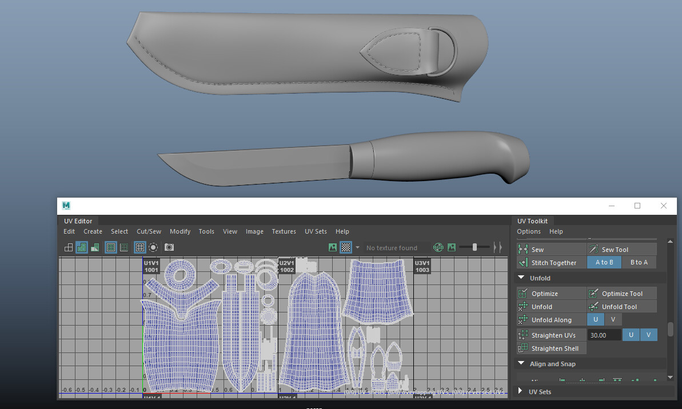Open the texture display dropdown arrow
682x409 pixels.
(x=357, y=247)
